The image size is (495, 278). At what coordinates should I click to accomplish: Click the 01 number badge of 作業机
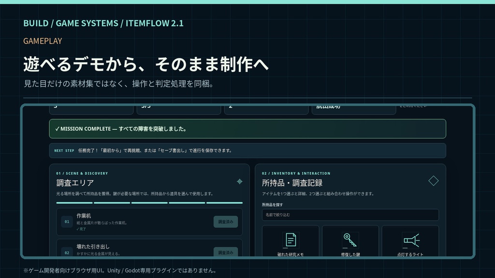[67, 222]
